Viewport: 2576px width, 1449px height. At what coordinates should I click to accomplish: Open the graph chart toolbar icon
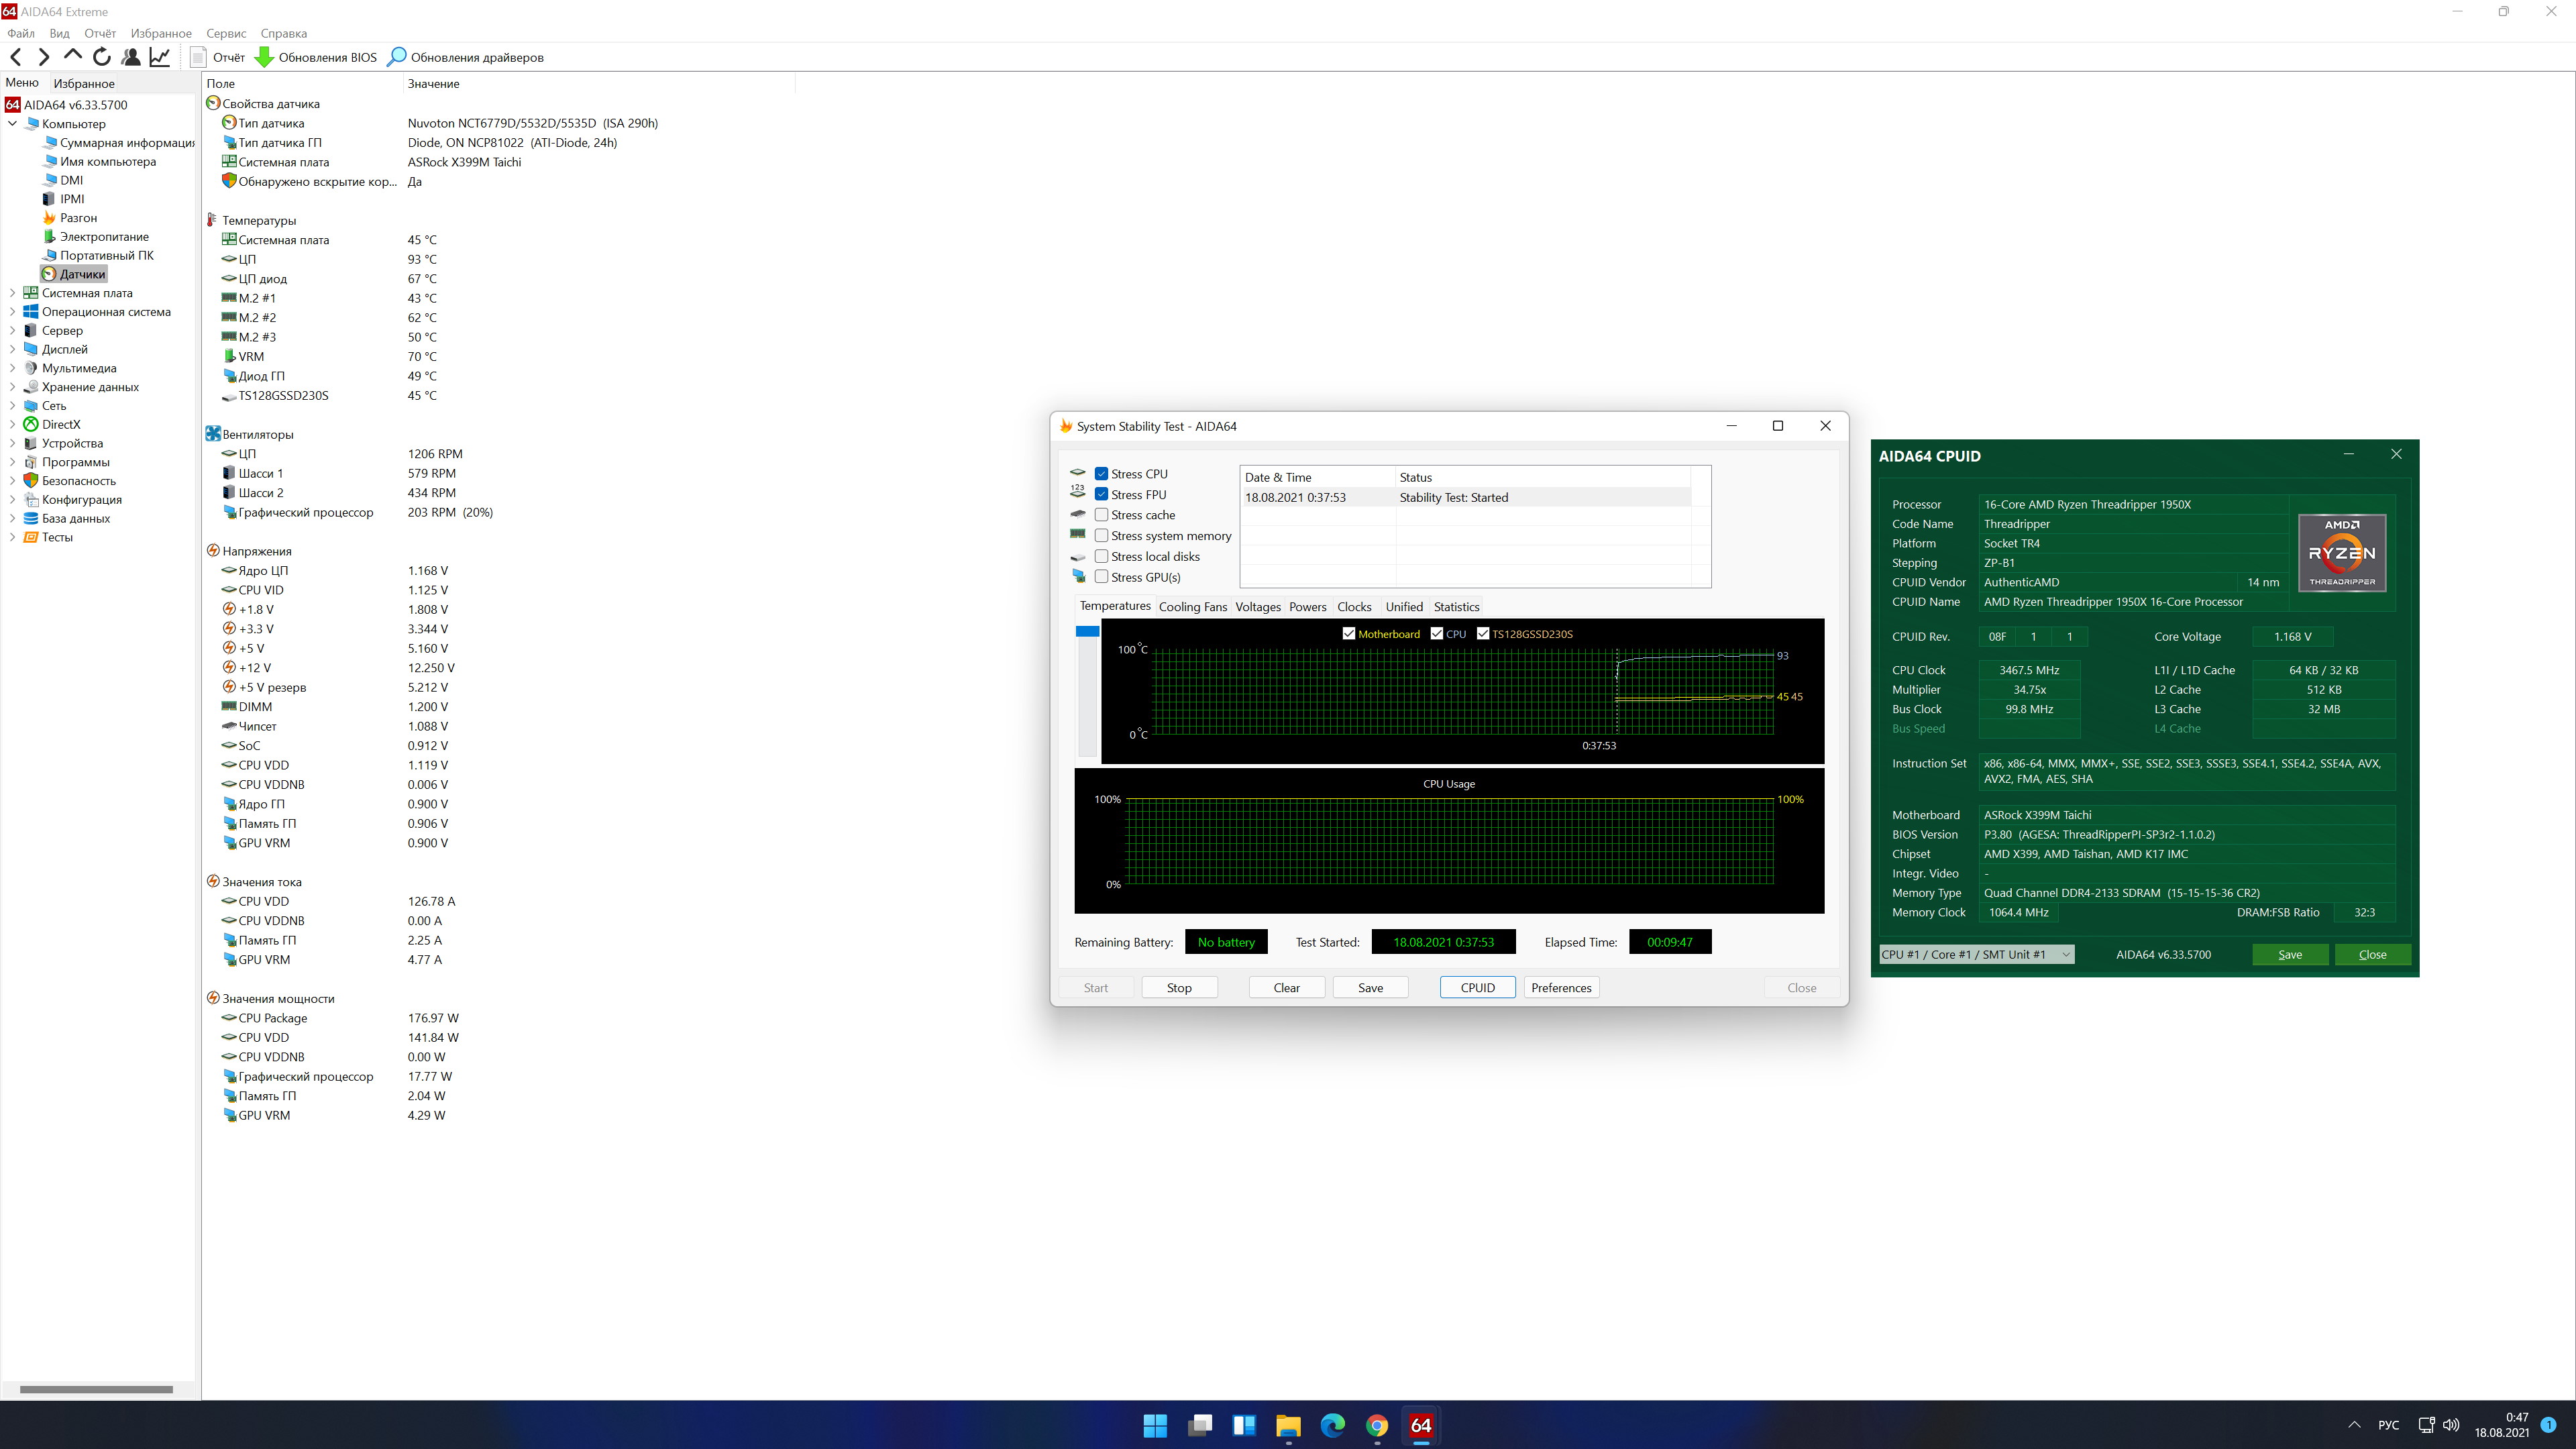click(160, 57)
